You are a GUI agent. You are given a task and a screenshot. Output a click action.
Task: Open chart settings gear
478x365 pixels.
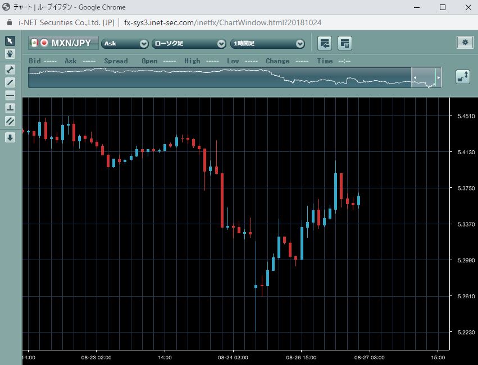coord(465,42)
